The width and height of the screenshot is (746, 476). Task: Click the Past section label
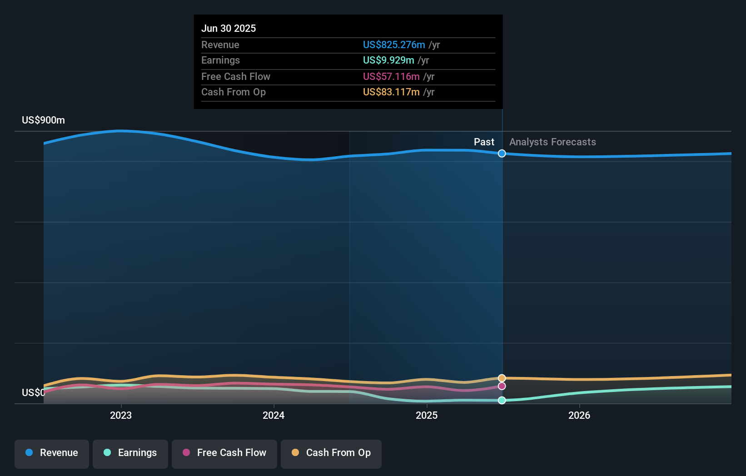click(484, 142)
